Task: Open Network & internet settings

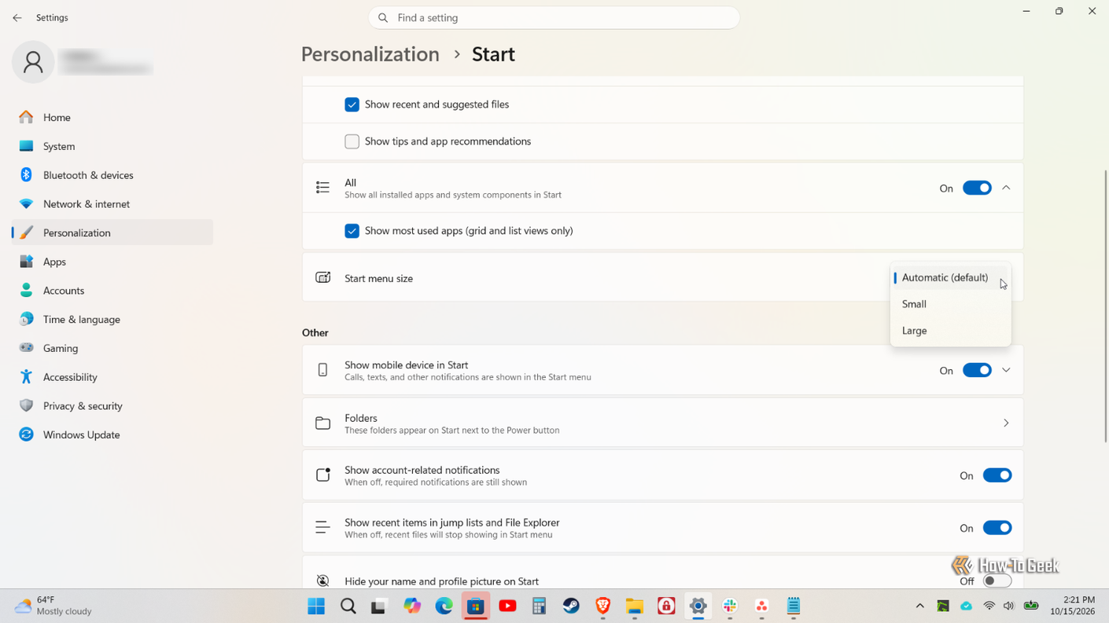Action: tap(112, 204)
